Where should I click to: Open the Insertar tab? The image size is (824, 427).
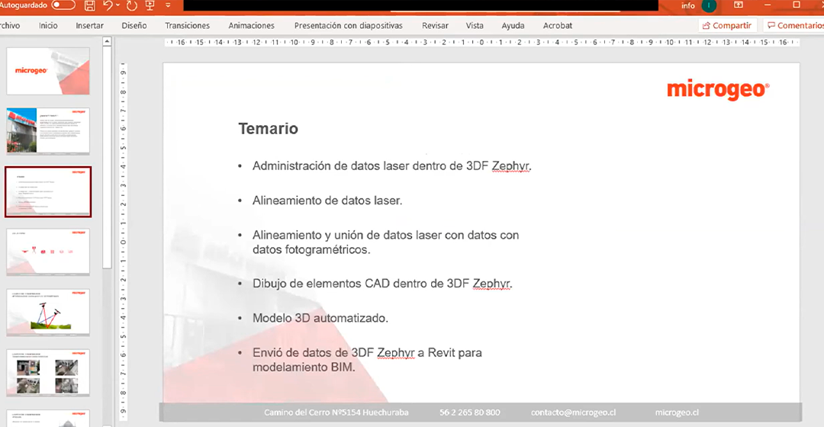[89, 25]
